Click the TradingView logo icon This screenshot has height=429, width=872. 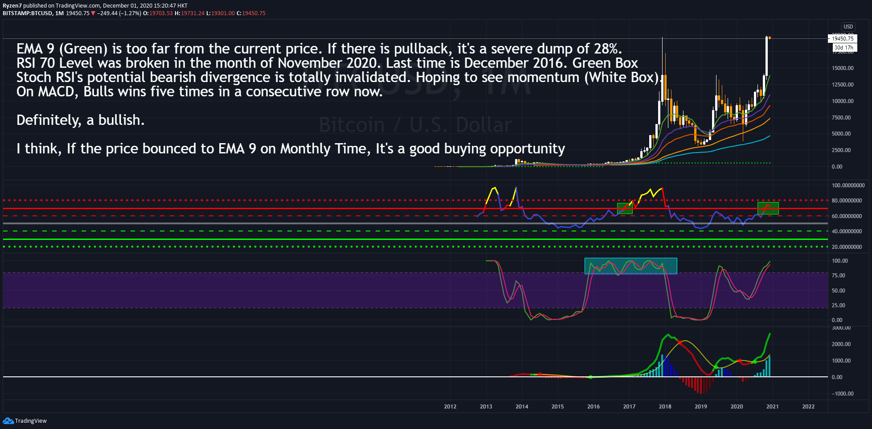8,421
